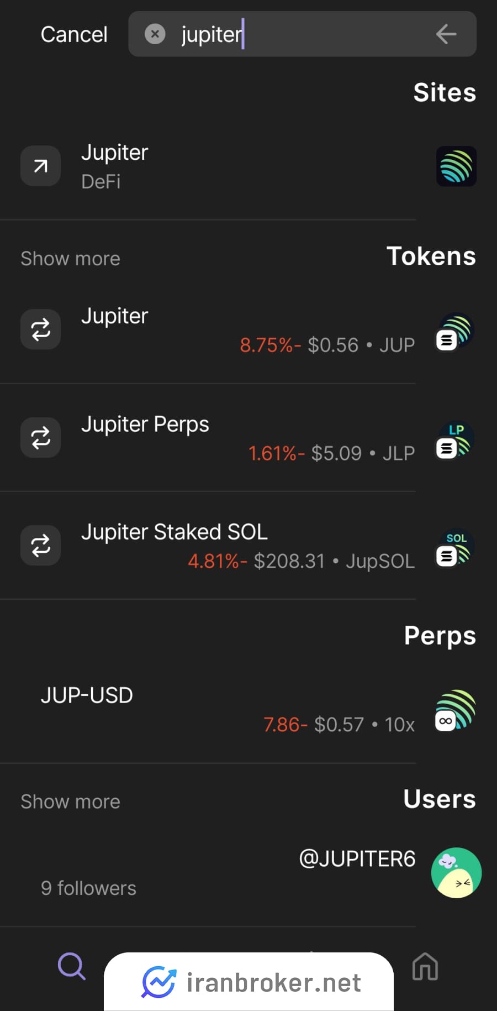Go to Home tab in bottom bar

425,967
